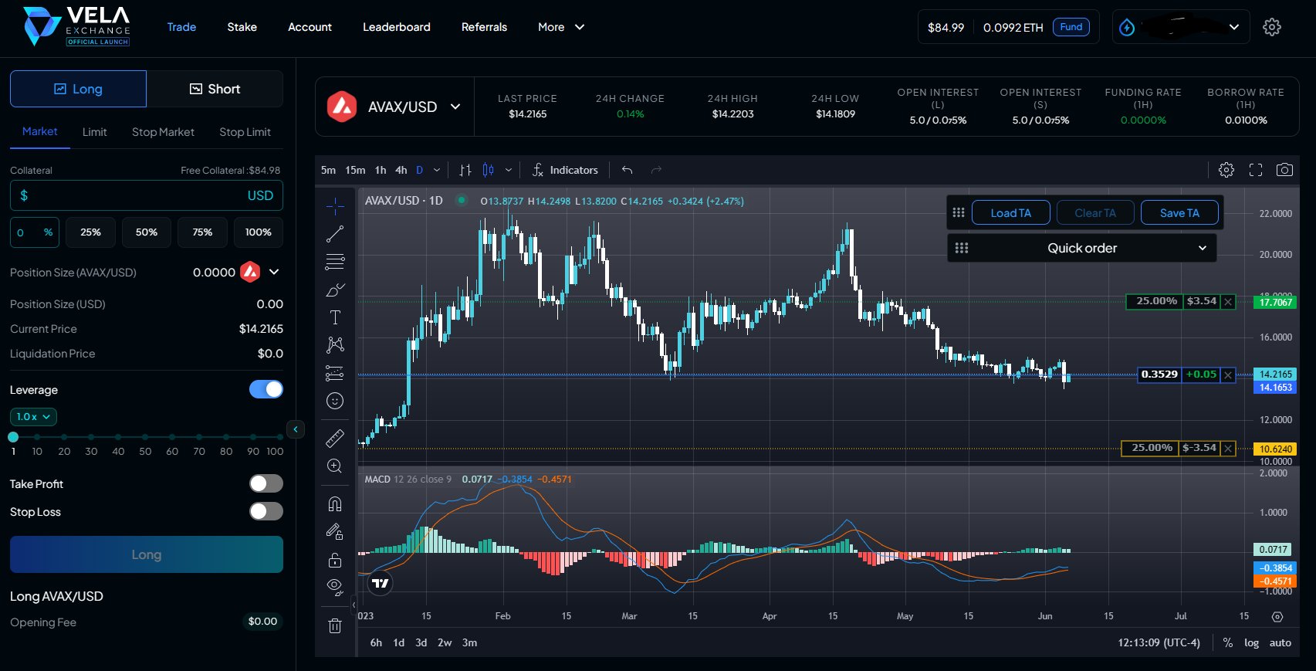Viewport: 1316px width, 671px height.
Task: Expand the position size token dropdown
Action: [x=274, y=272]
